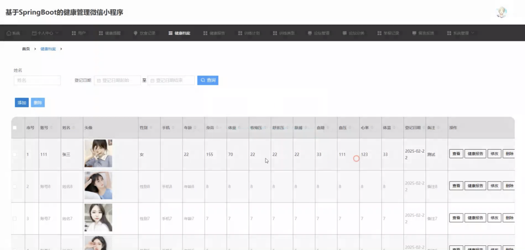Screen dimensions: 525x250
Task: Switch to 训练计划 menu item
Action: pyautogui.click(x=249, y=33)
